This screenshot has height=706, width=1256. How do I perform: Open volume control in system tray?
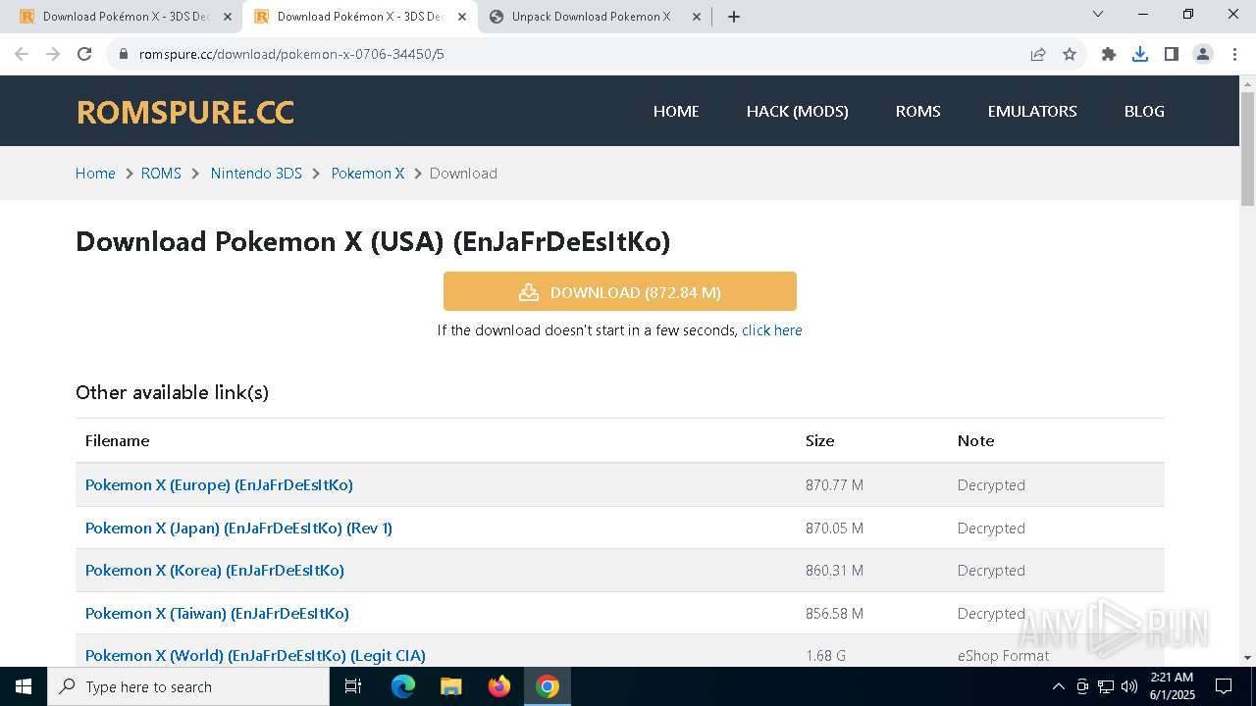pos(1128,686)
